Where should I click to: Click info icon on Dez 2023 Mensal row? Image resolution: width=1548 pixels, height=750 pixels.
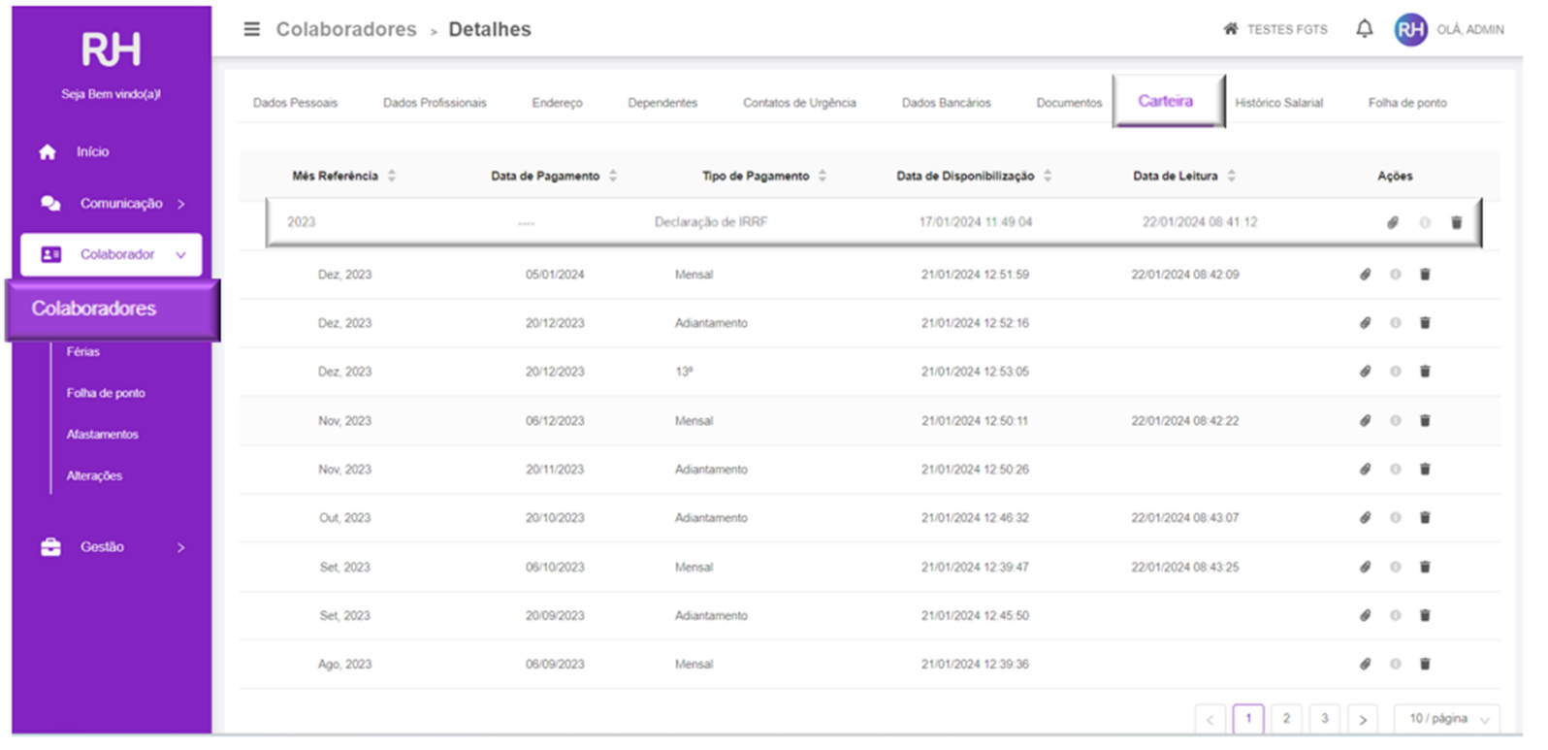coord(1395,275)
